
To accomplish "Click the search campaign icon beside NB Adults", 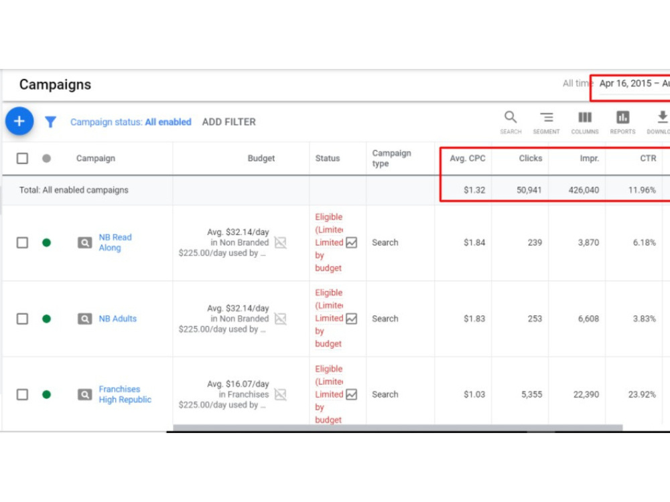I will (x=84, y=319).
